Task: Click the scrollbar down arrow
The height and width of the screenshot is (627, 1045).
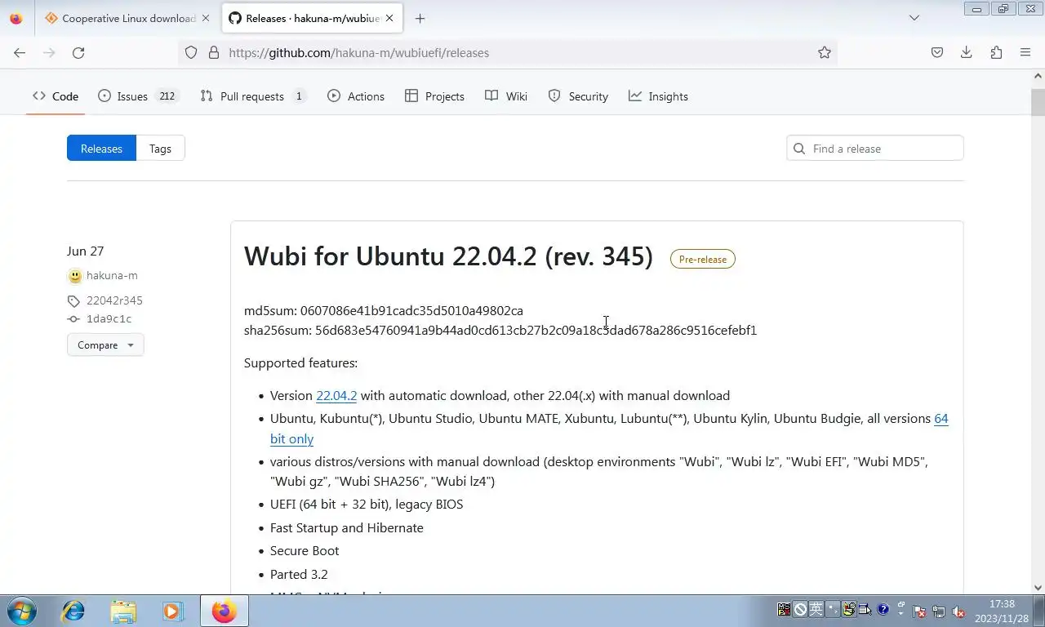Action: coord(1038,587)
